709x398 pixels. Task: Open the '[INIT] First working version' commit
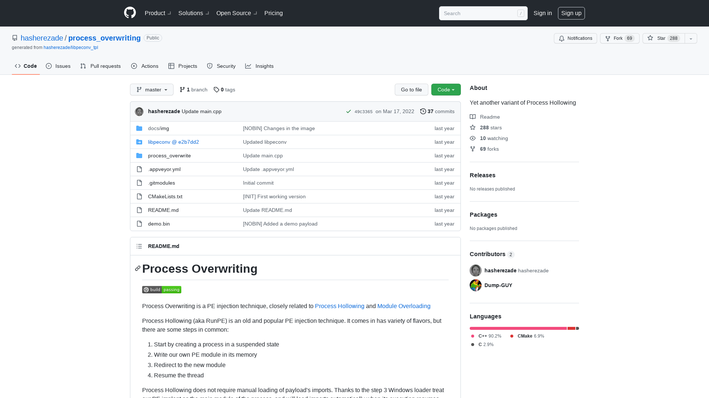click(274, 196)
